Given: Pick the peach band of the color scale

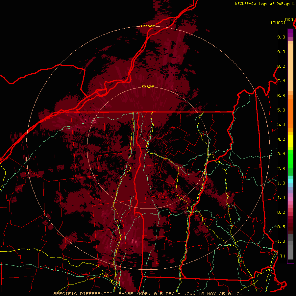Looking at the screenshot, I should click(x=290, y=67).
